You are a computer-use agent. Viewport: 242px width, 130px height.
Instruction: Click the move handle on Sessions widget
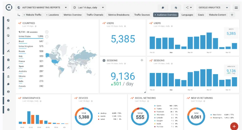pos(142,60)
